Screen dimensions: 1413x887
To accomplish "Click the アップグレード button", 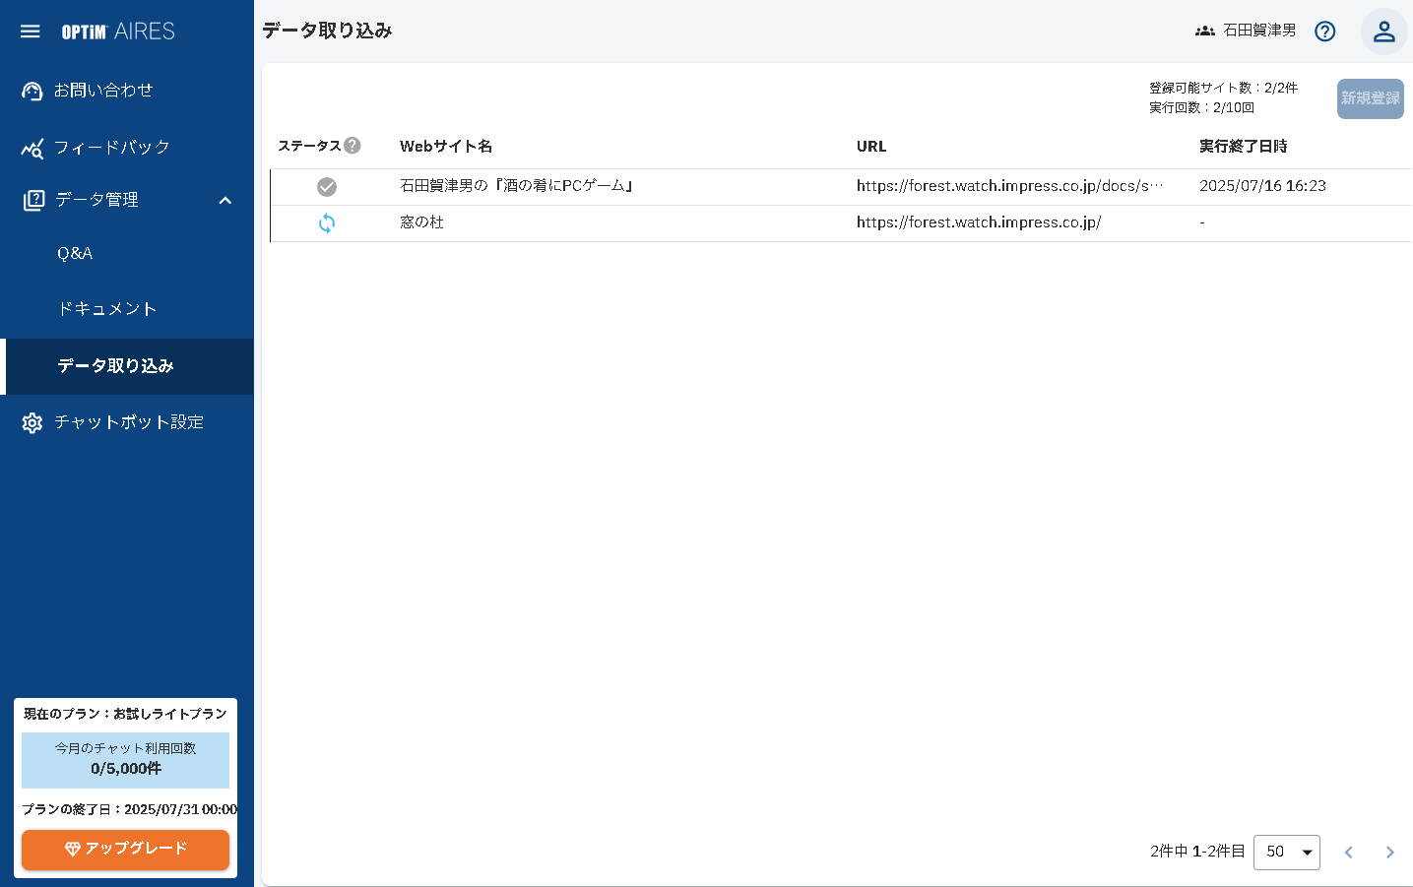I will click(x=125, y=850).
